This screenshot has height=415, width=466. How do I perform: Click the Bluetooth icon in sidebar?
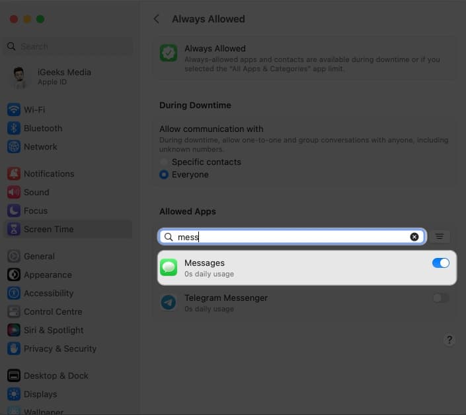click(x=14, y=128)
